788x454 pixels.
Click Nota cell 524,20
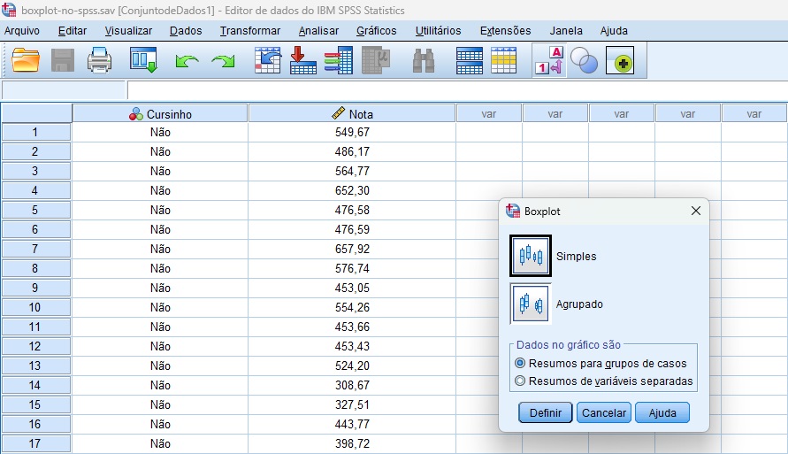tap(352, 366)
